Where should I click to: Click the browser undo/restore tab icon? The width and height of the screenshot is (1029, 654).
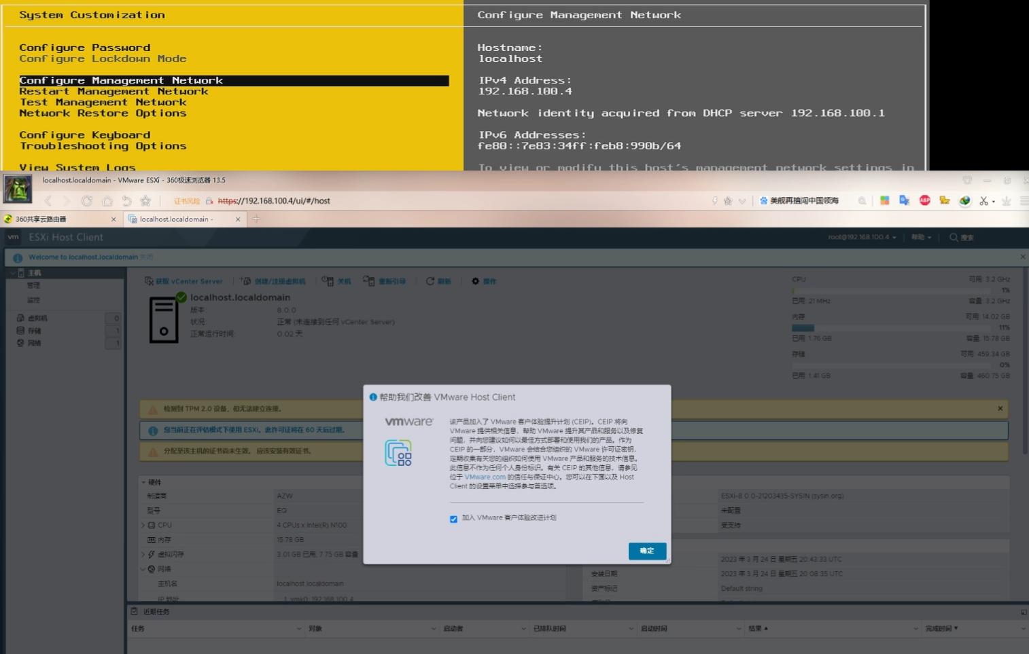[x=126, y=201]
